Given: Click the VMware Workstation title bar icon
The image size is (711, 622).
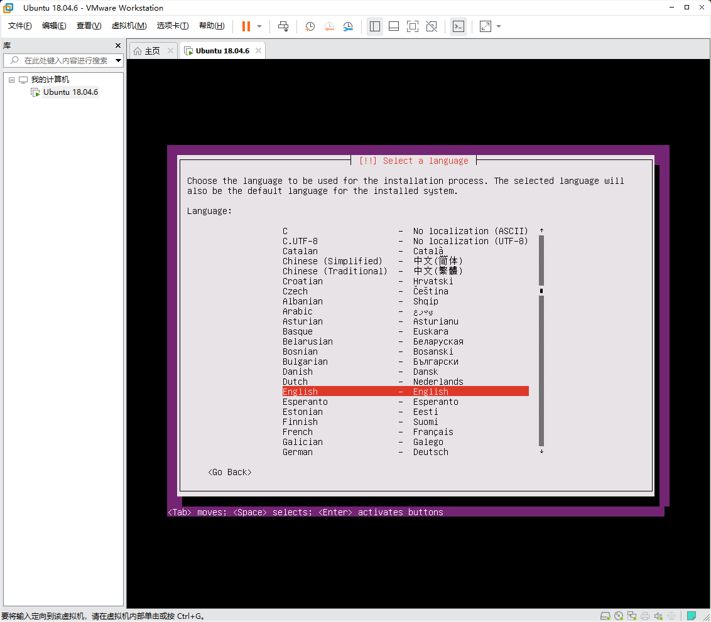Looking at the screenshot, I should pos(8,8).
